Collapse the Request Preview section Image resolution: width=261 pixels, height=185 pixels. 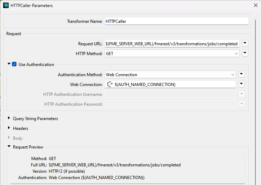[x=9, y=146]
